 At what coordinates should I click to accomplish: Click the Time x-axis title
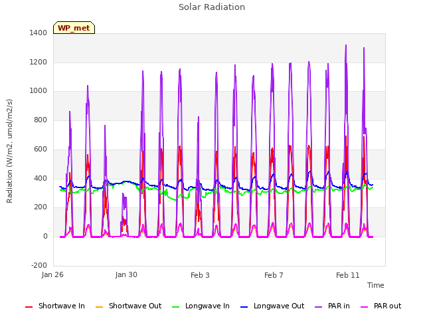click(375, 285)
